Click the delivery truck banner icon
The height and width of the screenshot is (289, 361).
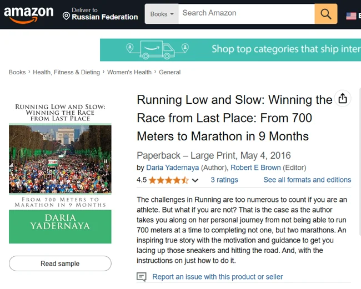point(150,49)
